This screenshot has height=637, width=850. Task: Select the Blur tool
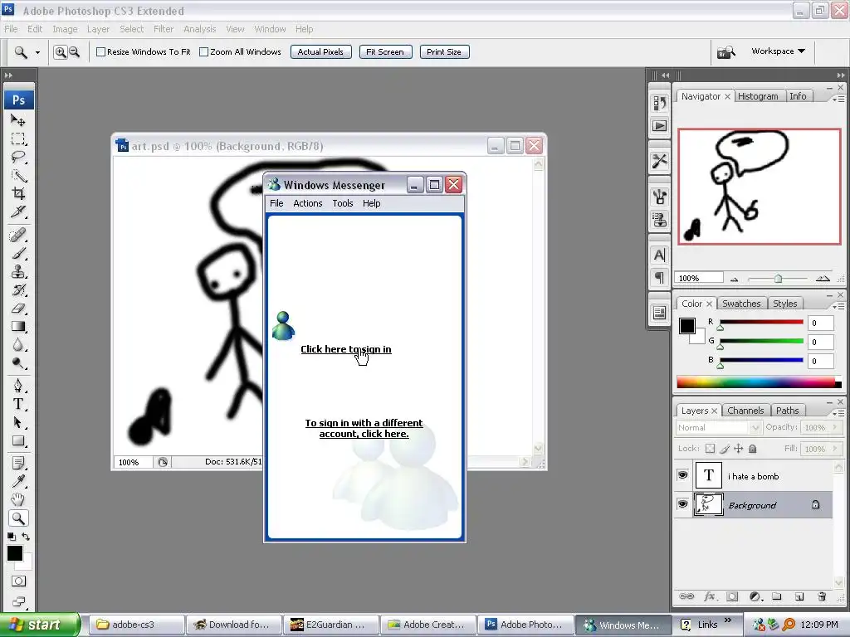18,345
